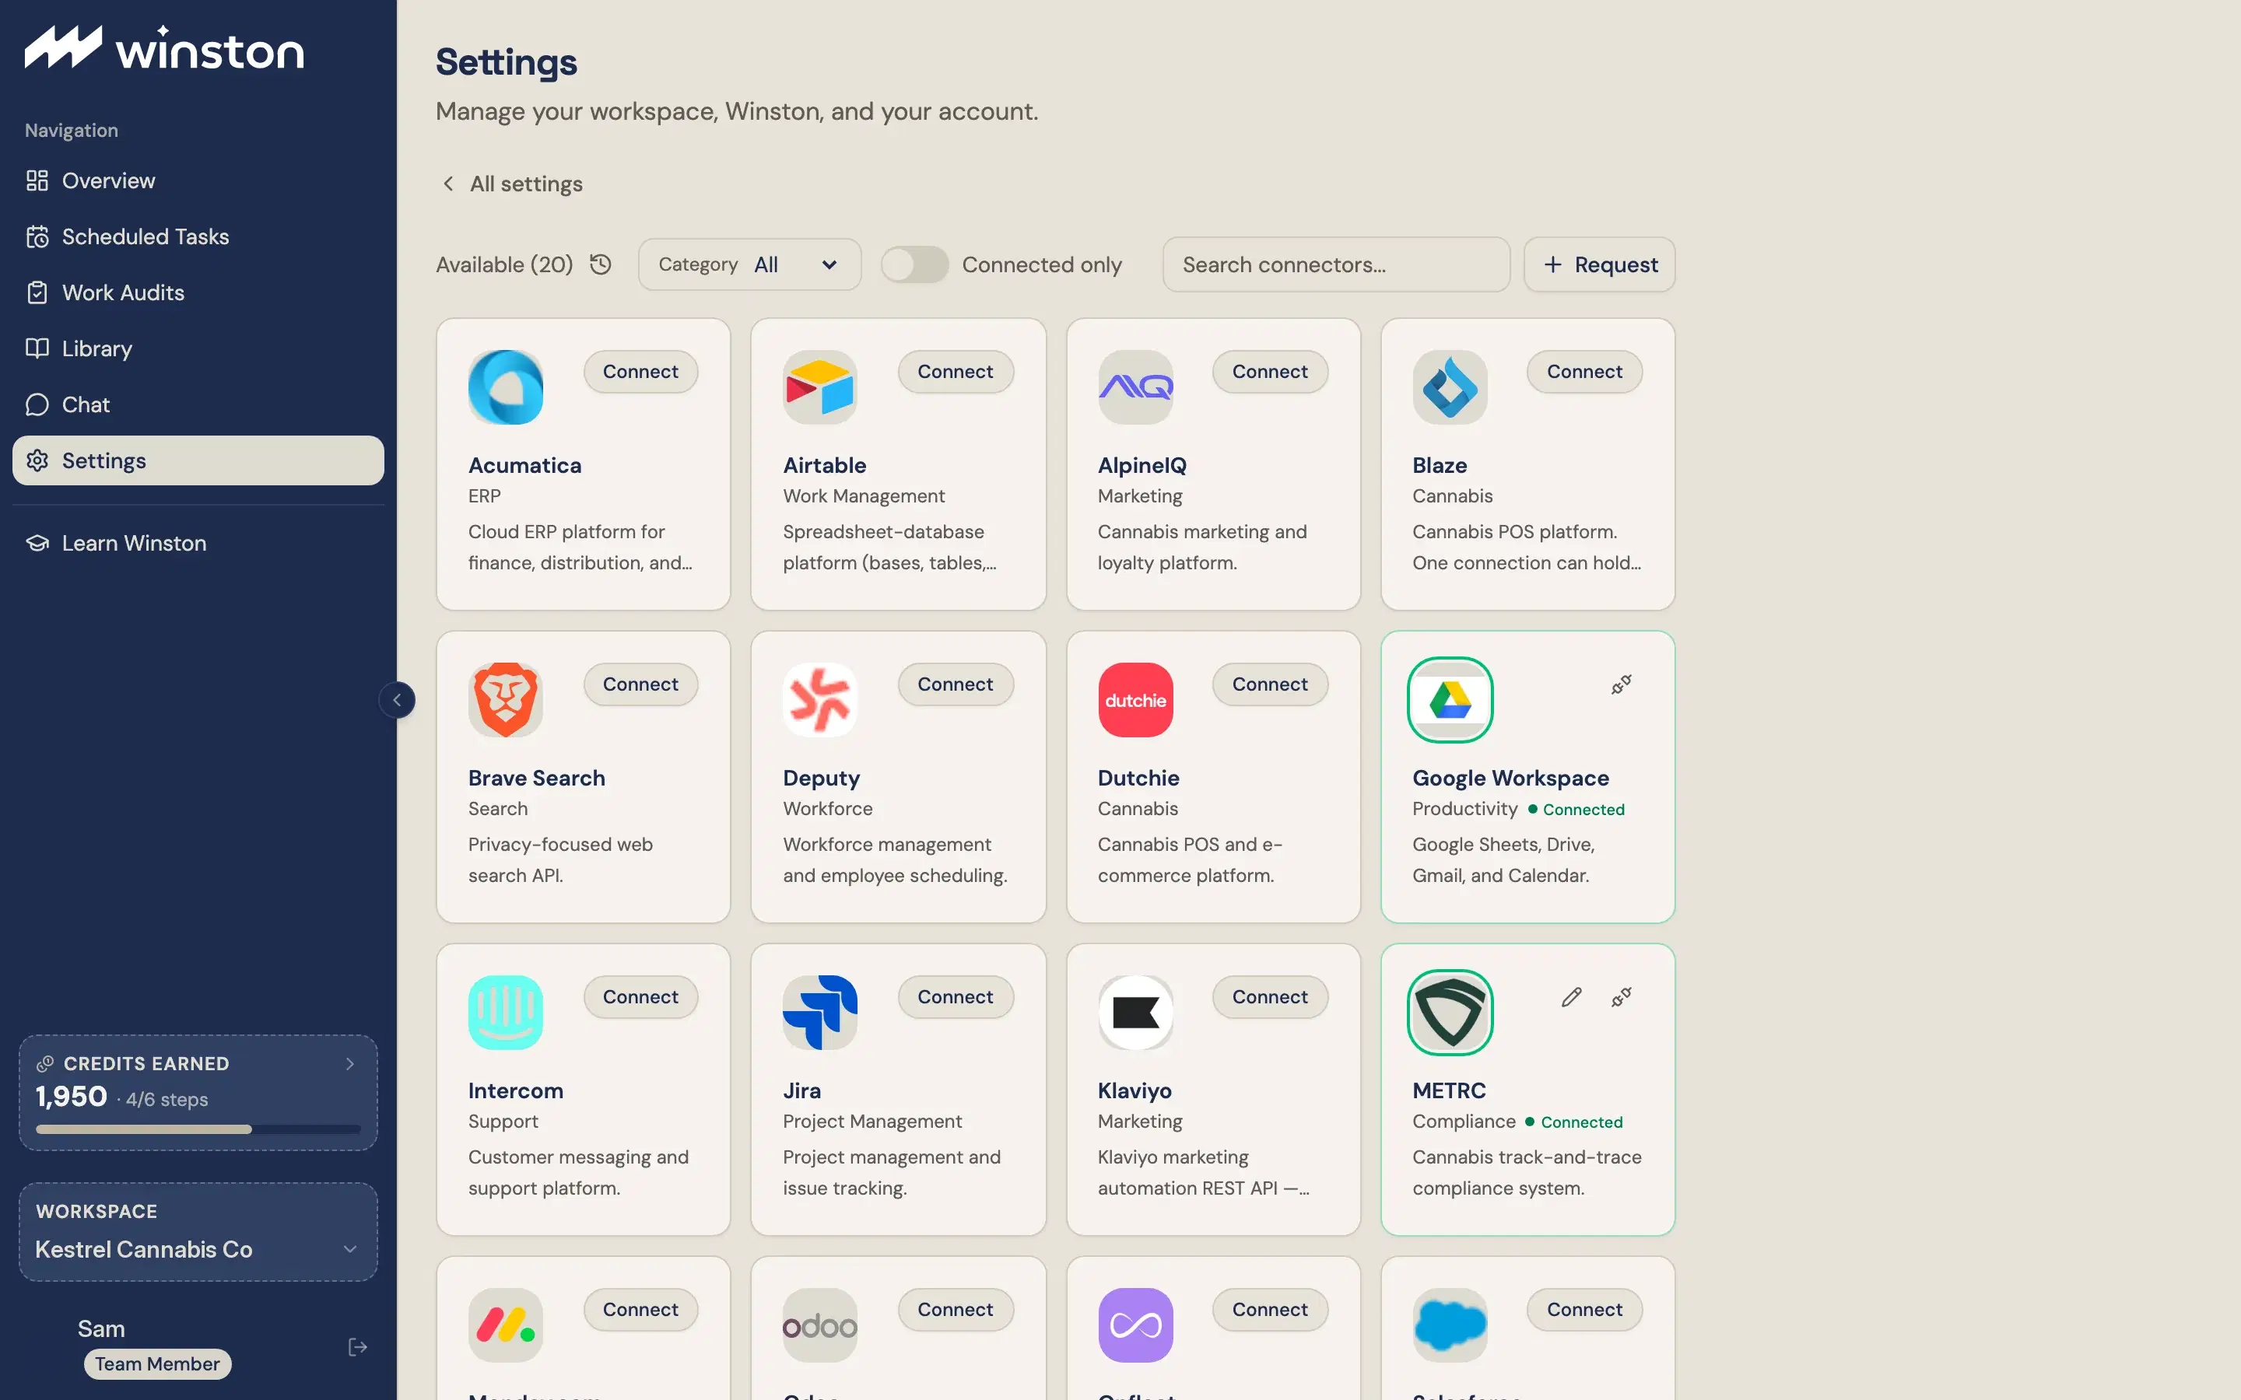Click the Google Workspace Connected status
Viewport: 2241px width, 1400px height.
pyautogui.click(x=1576, y=809)
